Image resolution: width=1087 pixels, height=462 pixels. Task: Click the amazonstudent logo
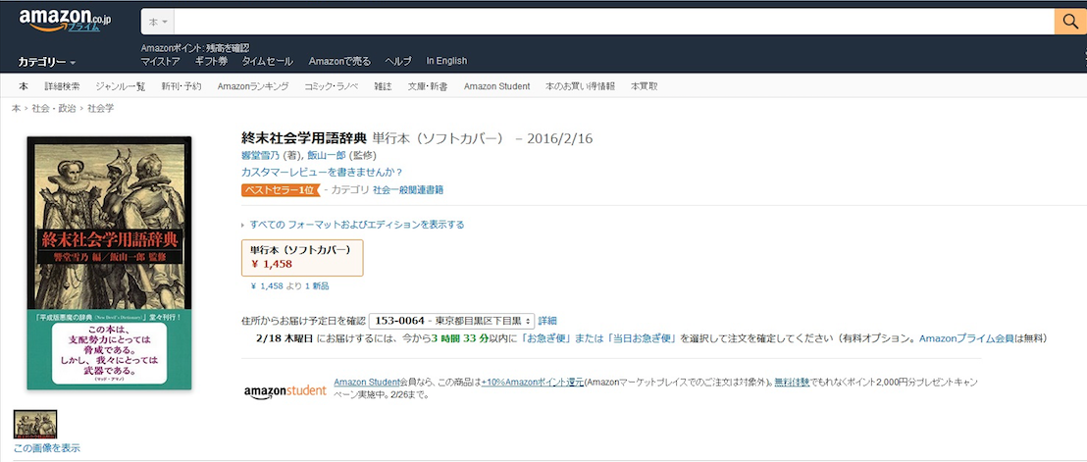[x=285, y=390]
